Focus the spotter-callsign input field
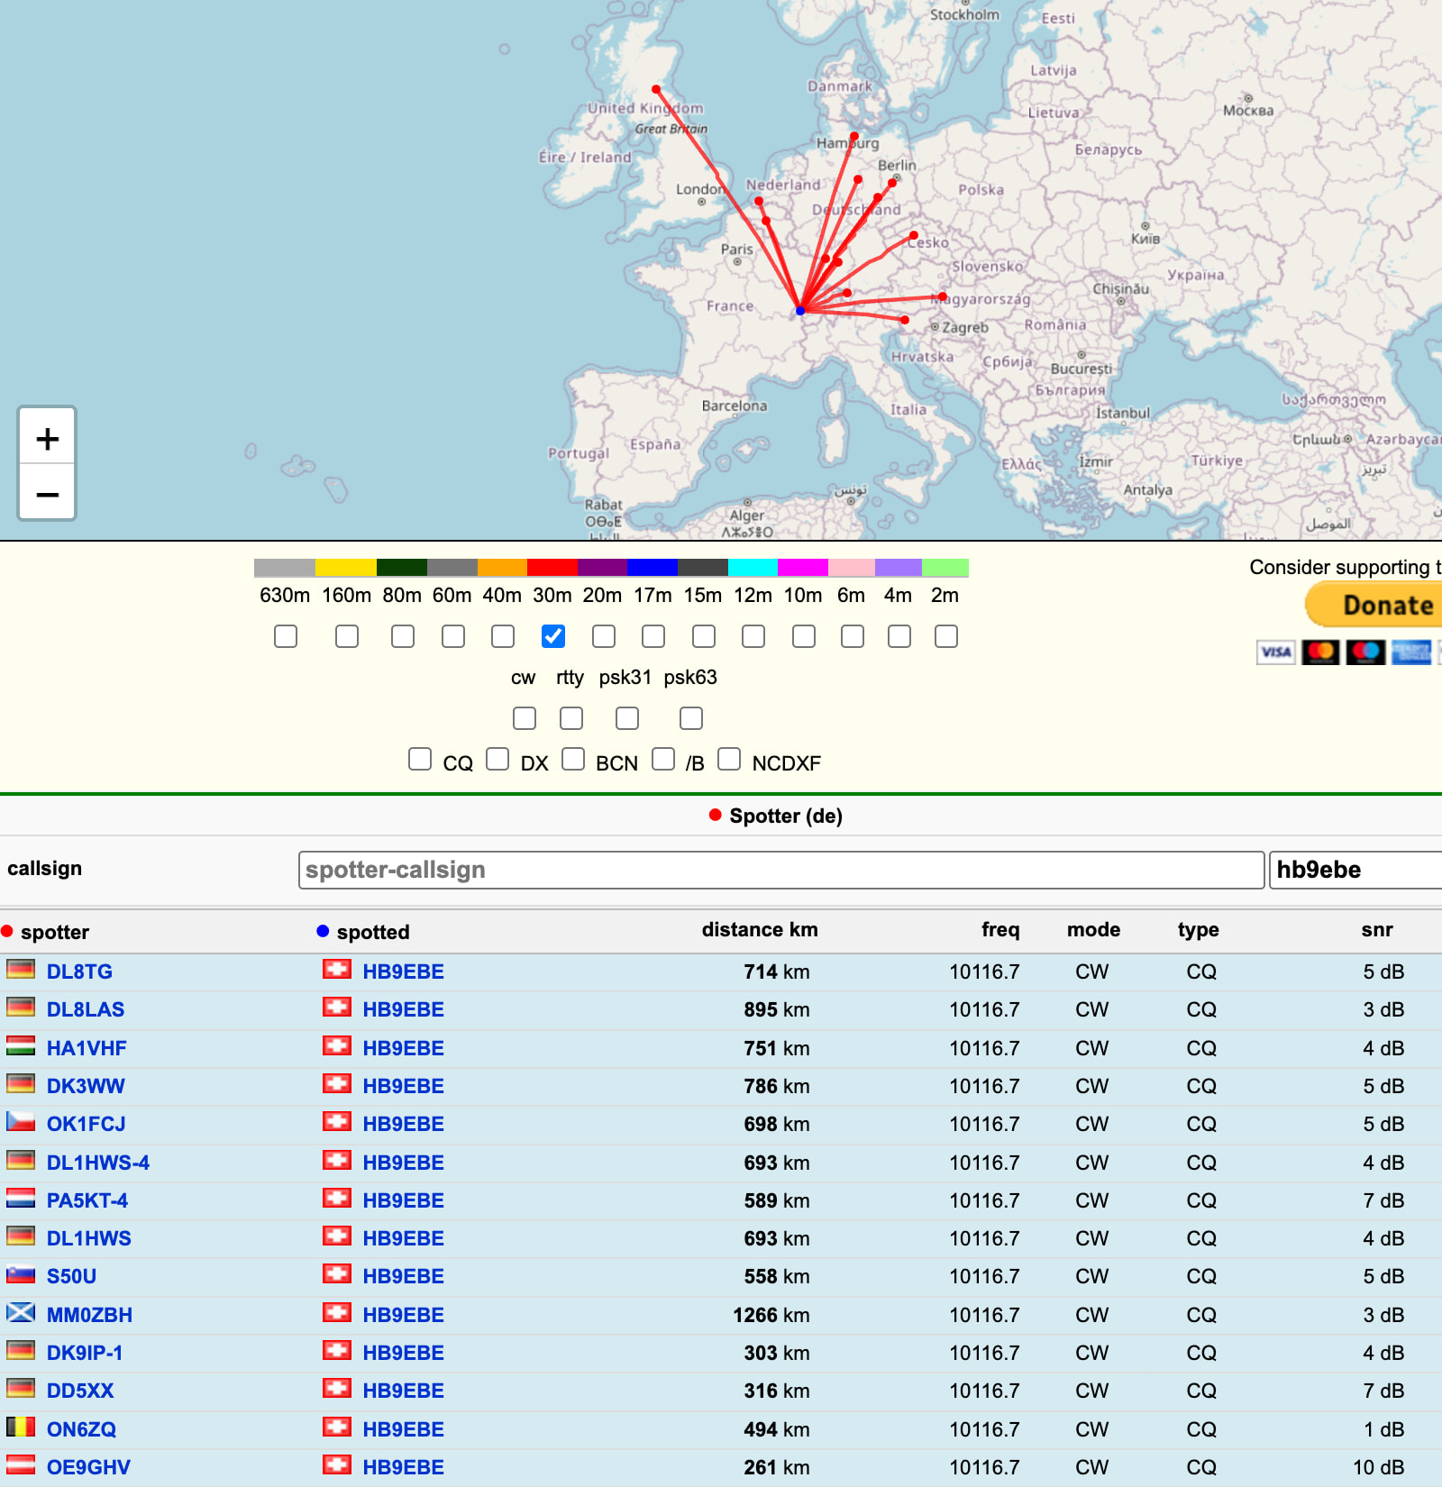 click(780, 870)
